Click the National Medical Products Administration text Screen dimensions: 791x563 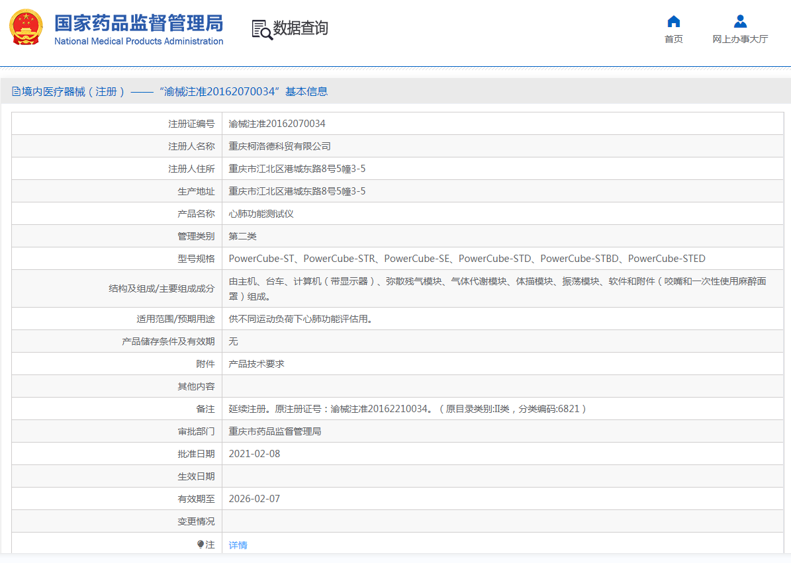click(x=138, y=42)
